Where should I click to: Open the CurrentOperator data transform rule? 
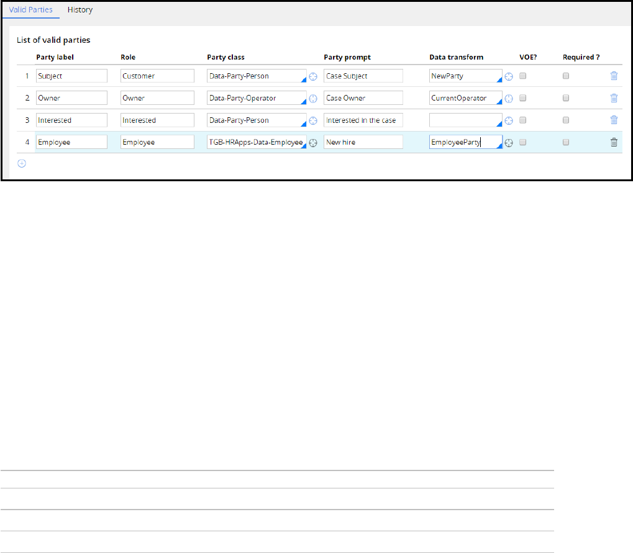point(508,98)
